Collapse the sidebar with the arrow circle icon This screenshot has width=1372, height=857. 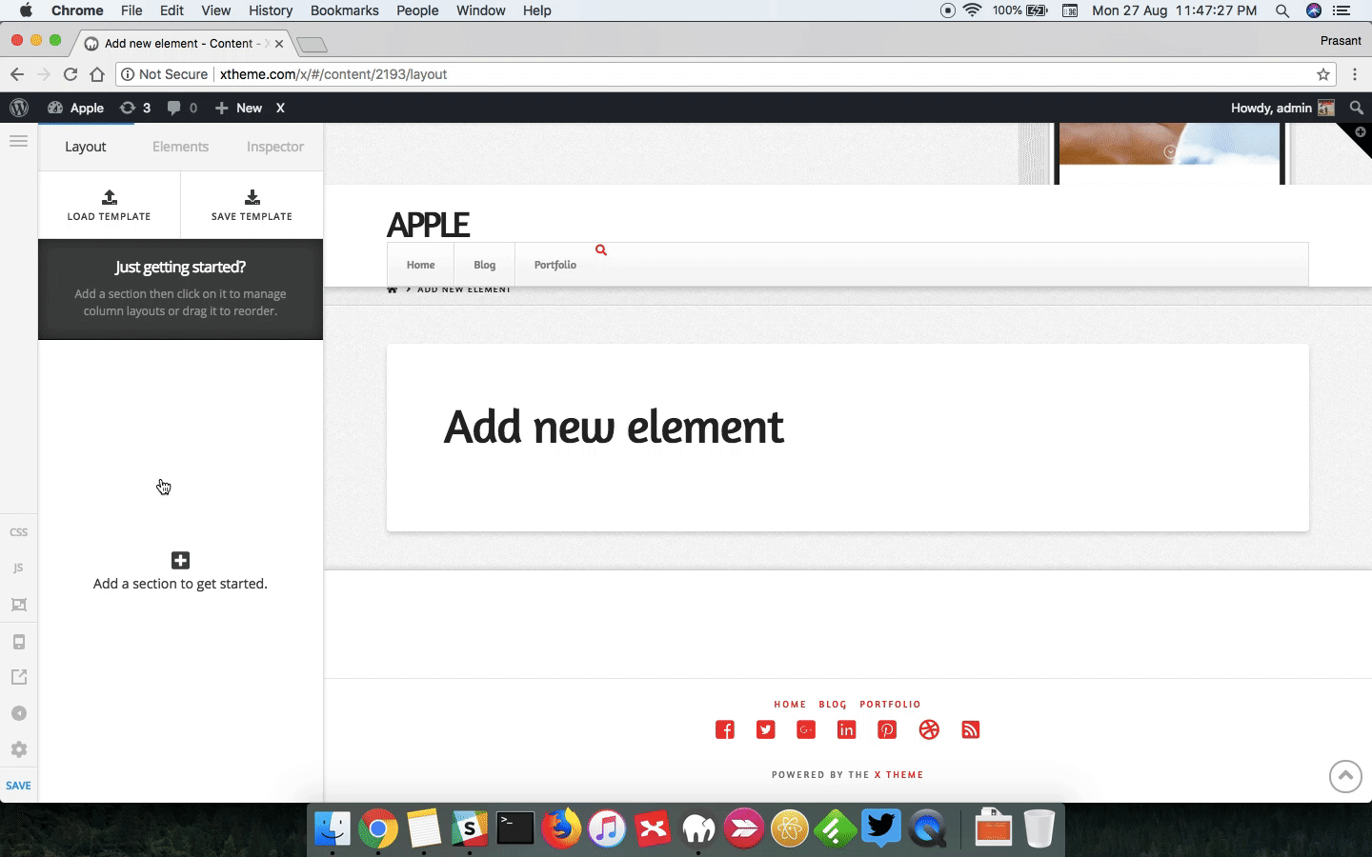18,713
